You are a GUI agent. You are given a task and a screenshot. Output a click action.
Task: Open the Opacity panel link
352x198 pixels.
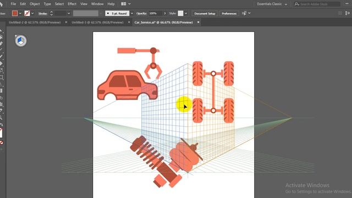141,13
